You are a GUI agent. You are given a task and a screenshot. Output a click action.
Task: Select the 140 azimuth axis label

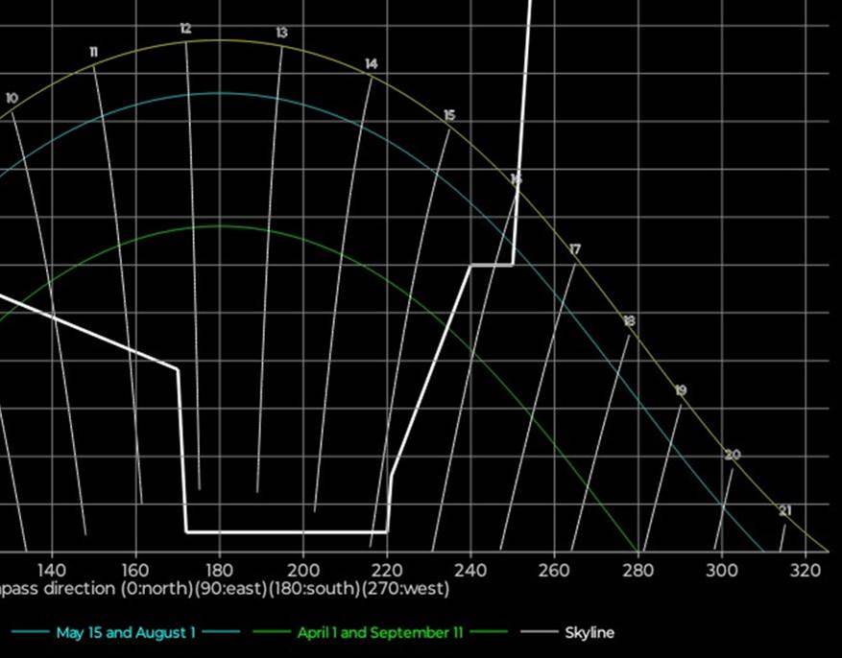pyautogui.click(x=52, y=570)
